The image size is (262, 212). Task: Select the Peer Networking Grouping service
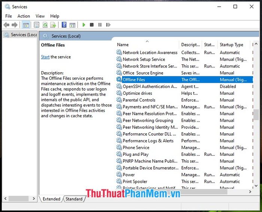tap(185, 120)
